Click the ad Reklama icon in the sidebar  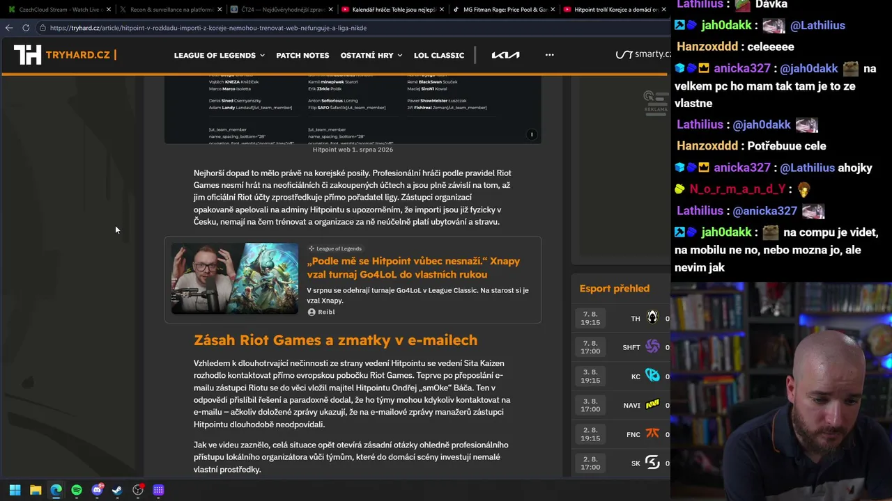[655, 102]
